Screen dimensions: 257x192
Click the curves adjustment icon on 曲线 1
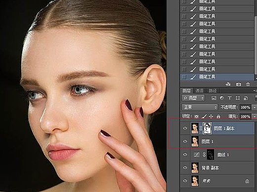[197, 155]
